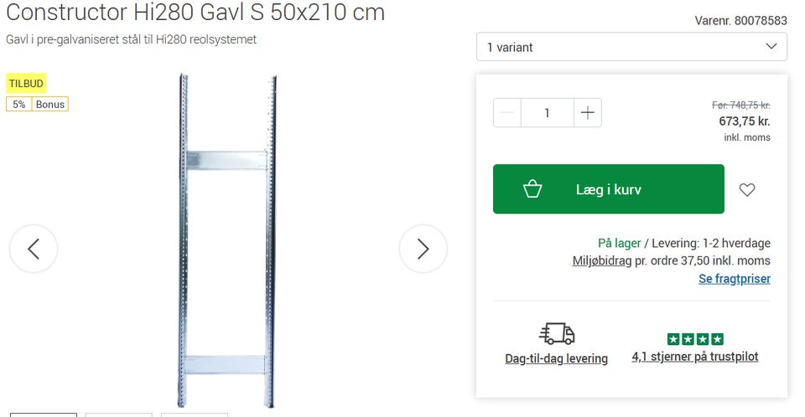Screen dimensions: 805x417
Task: Open Dag-til-dag levering link
Action: click(x=557, y=358)
